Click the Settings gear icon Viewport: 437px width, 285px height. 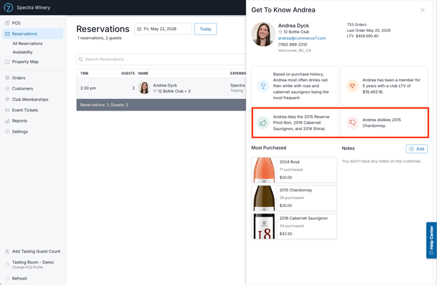tap(7, 132)
